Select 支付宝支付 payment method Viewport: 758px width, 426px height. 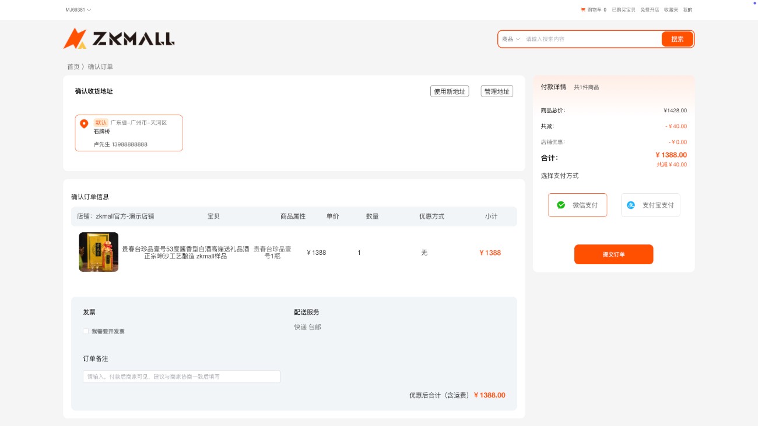click(651, 205)
